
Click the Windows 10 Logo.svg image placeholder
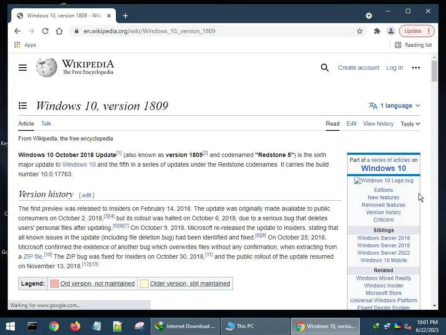(383, 181)
